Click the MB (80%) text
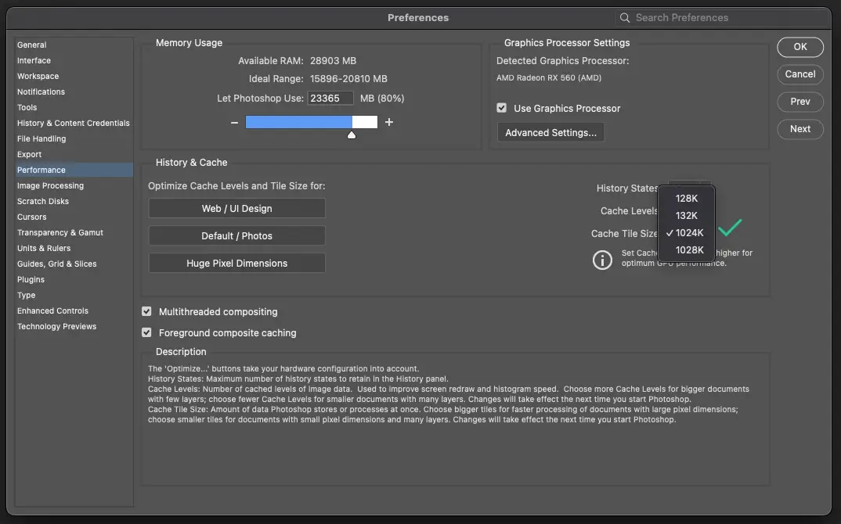The image size is (841, 524). [x=382, y=98]
